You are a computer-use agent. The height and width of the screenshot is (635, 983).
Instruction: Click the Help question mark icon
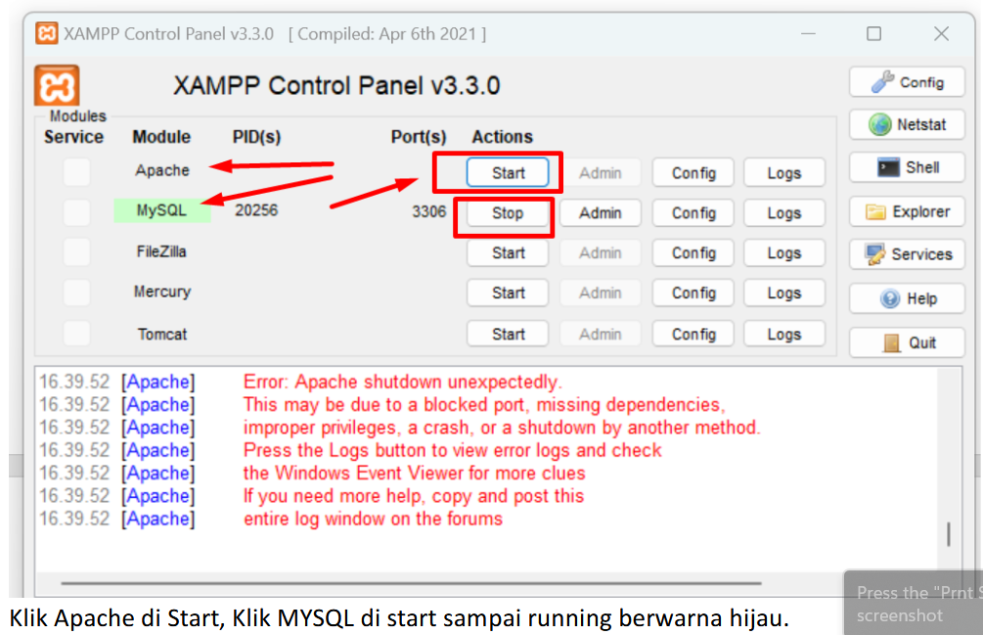[x=890, y=298]
